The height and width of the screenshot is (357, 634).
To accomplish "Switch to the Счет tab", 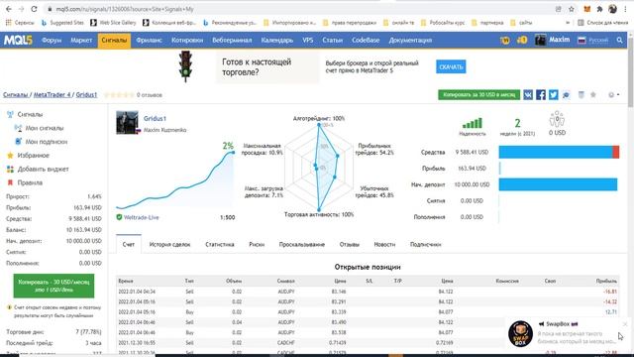I will pyautogui.click(x=129, y=245).
